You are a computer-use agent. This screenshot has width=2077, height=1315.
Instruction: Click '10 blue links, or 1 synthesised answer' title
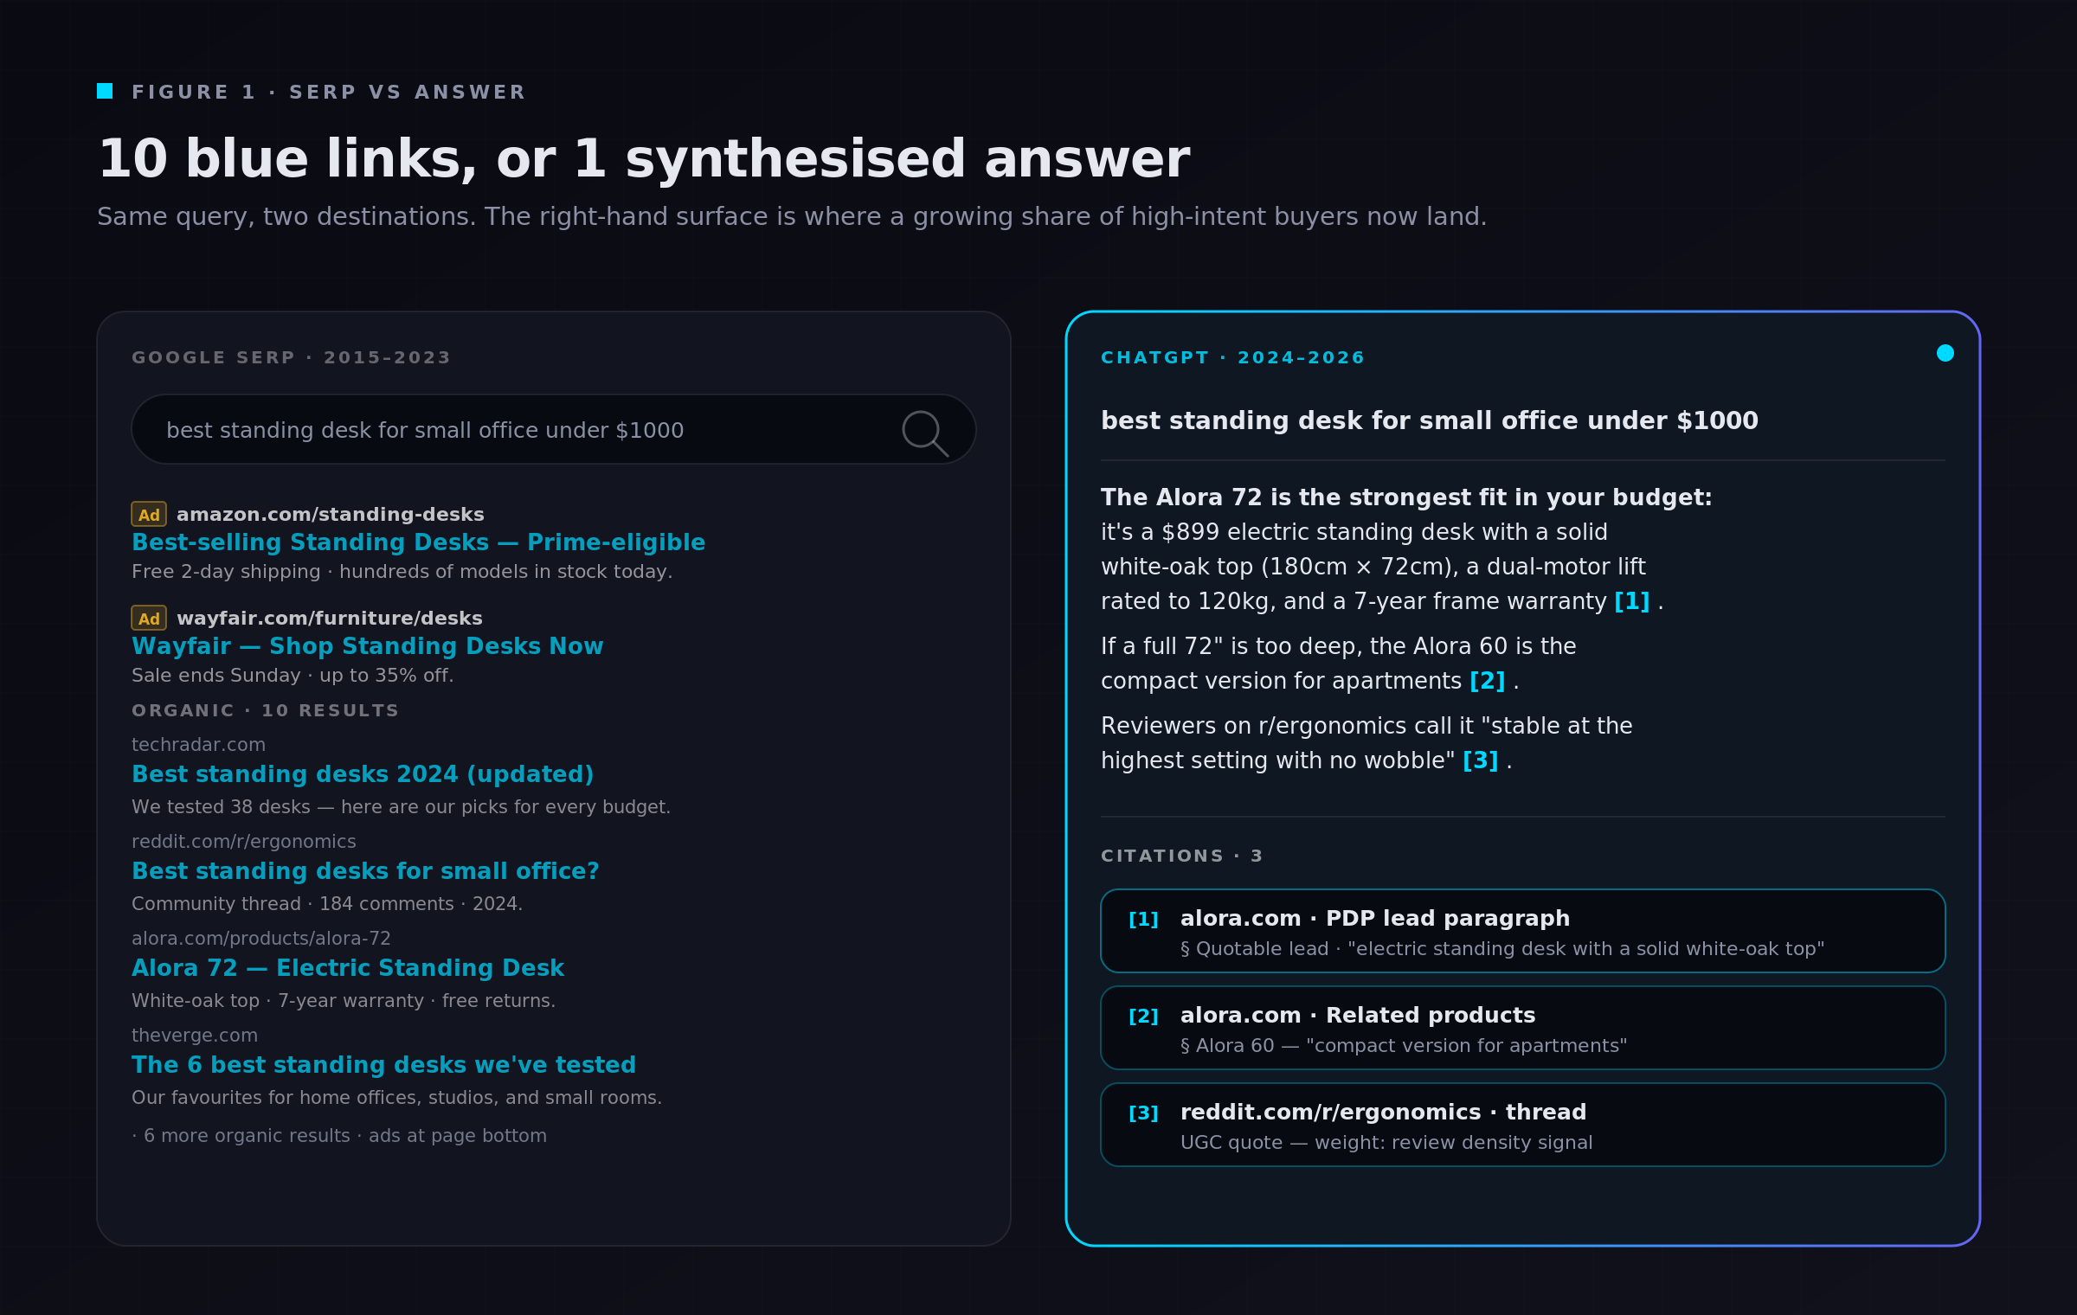(644, 159)
